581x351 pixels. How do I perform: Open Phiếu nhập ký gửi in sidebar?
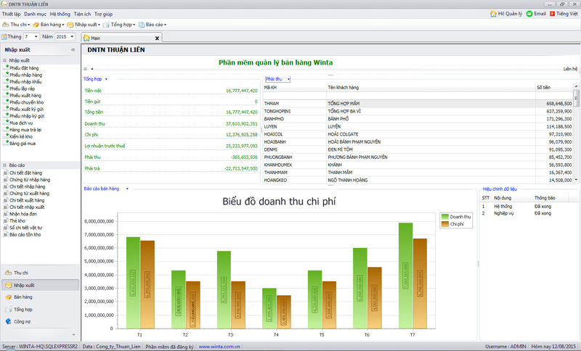[27, 116]
